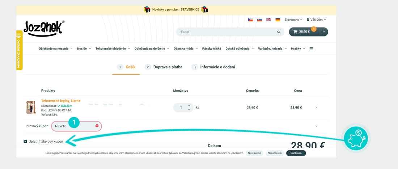This screenshot has width=398, height=169.
Task: Switch to the English flag icon
Action: 268,20
